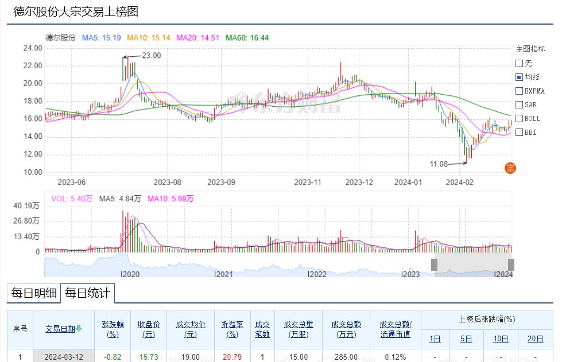
Task: Switch to the 每日明细 tab
Action: click(34, 293)
